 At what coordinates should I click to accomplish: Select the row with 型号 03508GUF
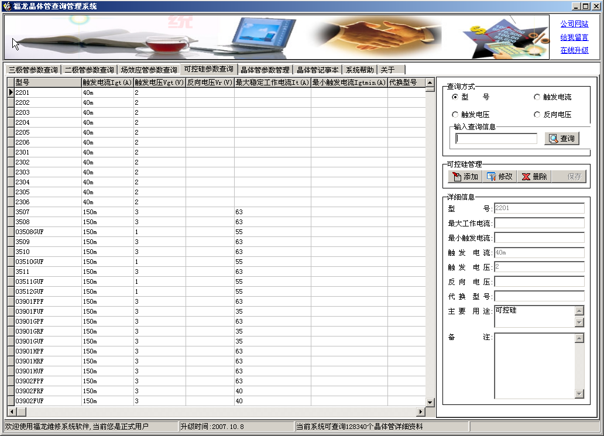tap(217, 232)
